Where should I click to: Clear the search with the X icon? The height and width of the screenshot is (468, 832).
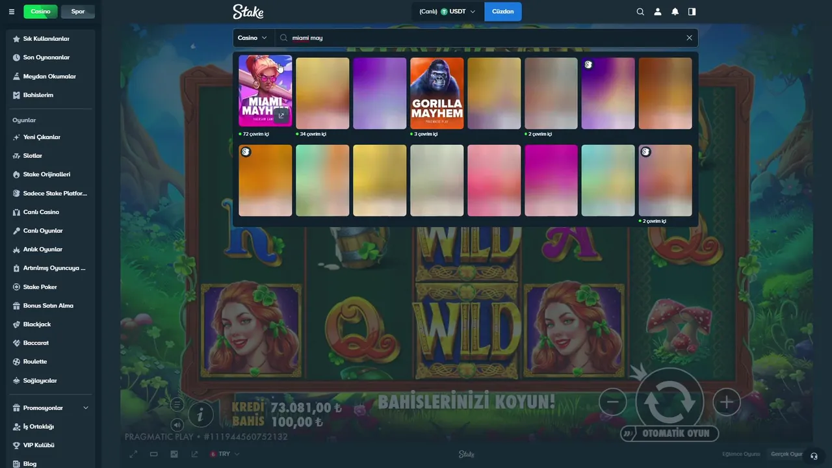coord(689,38)
